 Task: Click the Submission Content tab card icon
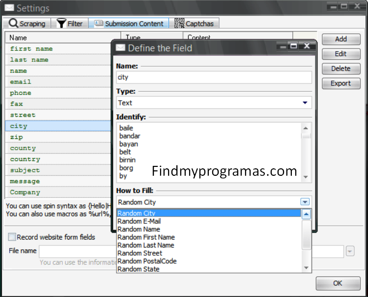[98, 23]
